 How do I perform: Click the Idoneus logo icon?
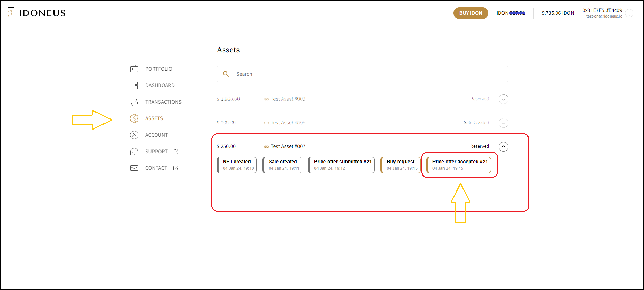[10, 13]
